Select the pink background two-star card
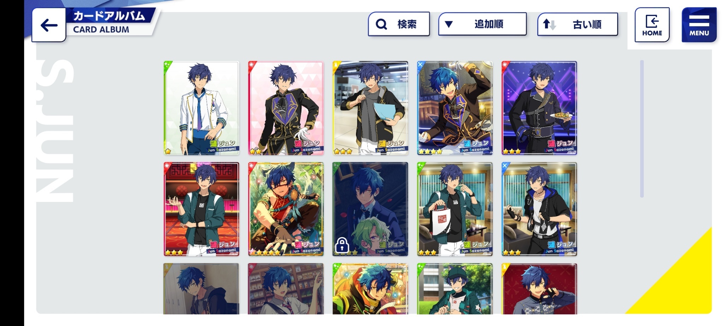Image resolution: width=724 pixels, height=326 pixels. [x=286, y=108]
